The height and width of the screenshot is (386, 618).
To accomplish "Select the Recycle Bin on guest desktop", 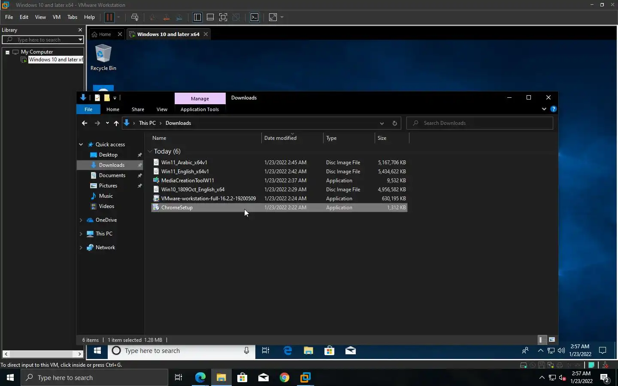I will pos(103,57).
